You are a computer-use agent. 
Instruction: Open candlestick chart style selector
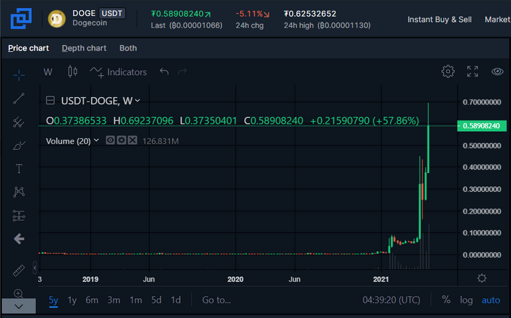click(73, 72)
